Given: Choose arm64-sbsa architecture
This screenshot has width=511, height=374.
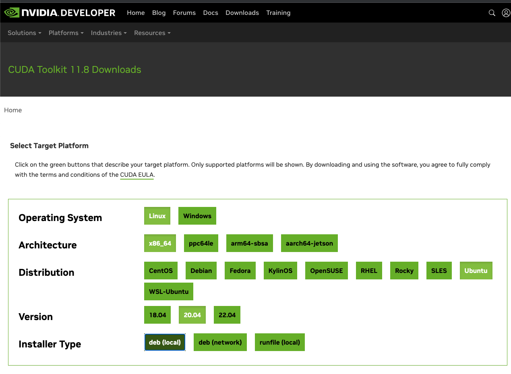Looking at the screenshot, I should tap(250, 243).
